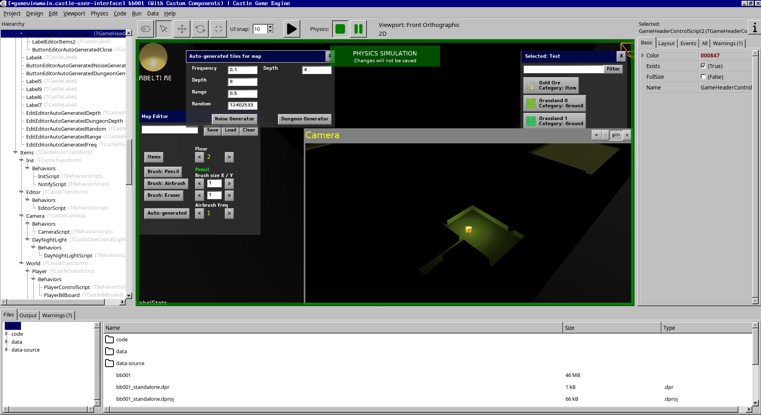Open the Warnings (7) bottom tab

57,316
